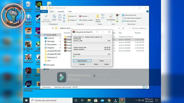The image size is (184, 103).
Task: Switch to details view in status bar
Action: click(144, 87)
